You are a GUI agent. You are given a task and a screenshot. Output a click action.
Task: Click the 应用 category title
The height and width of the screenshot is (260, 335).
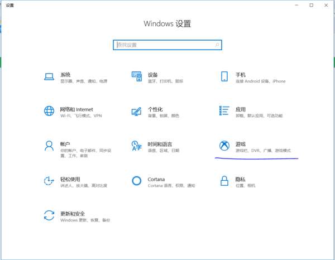pyautogui.click(x=241, y=109)
